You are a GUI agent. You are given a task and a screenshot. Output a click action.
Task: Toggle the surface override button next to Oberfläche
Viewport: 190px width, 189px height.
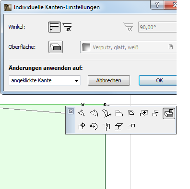point(56,47)
